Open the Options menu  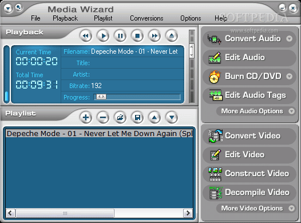coord(191,18)
